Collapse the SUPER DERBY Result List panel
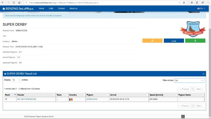Viewport: 211px width, 119px height. tap(203, 74)
